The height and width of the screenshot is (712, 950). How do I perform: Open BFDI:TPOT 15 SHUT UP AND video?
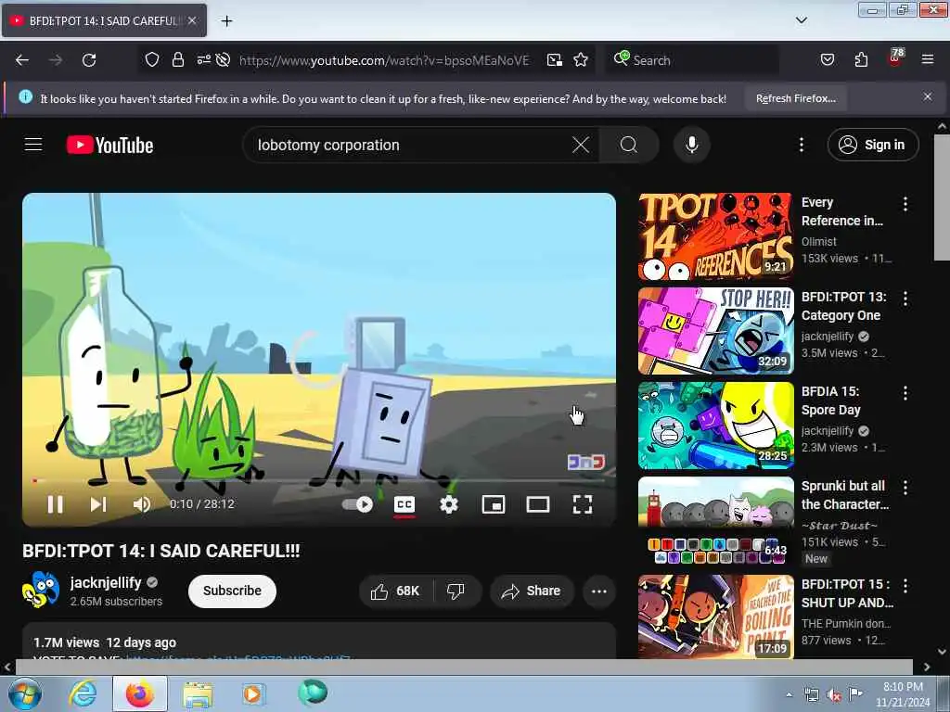tap(715, 616)
